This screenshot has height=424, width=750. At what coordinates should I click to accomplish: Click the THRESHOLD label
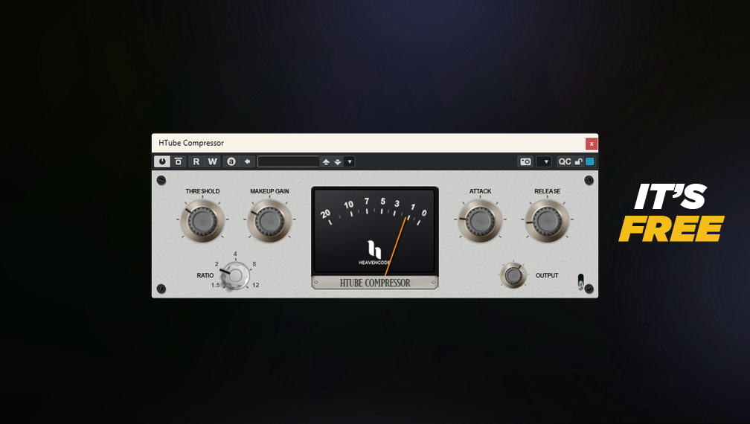tap(202, 191)
